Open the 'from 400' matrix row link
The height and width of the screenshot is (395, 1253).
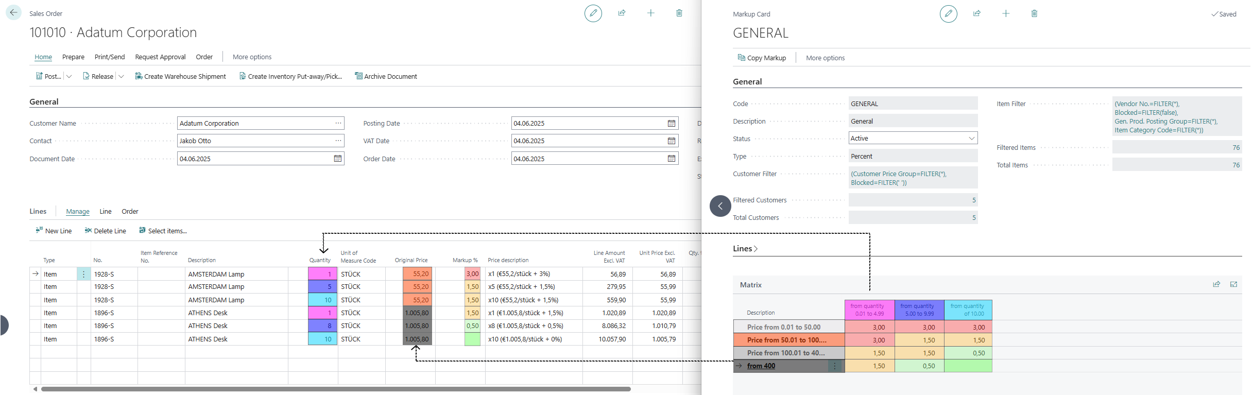tap(761, 366)
